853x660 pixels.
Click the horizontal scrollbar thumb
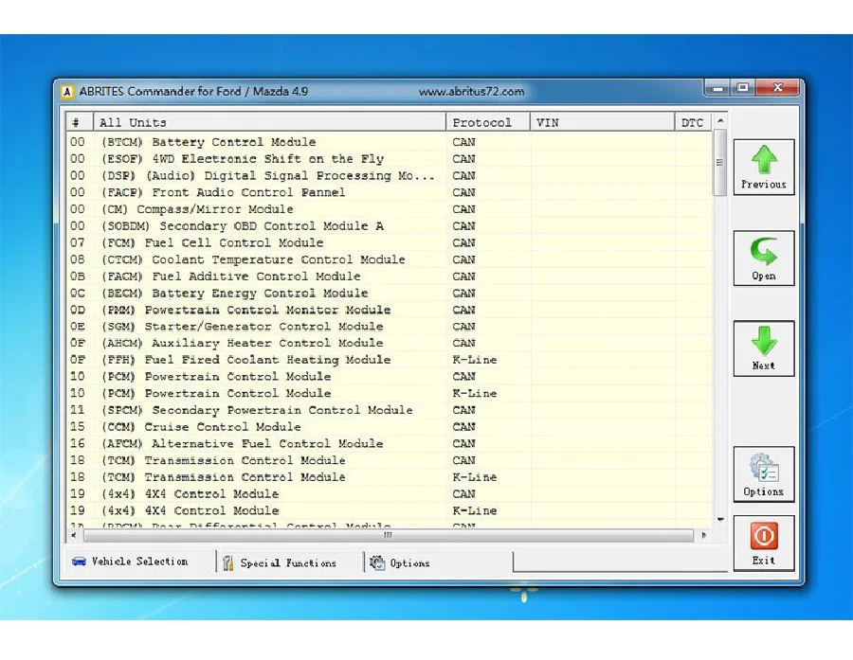[389, 536]
